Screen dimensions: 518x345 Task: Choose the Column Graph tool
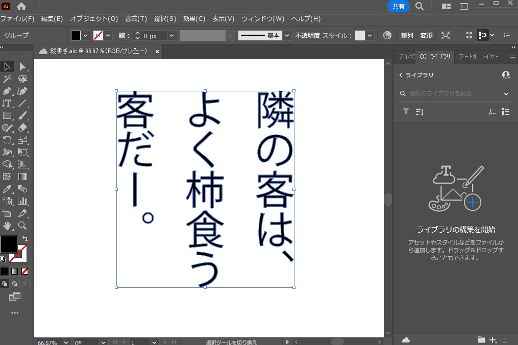pos(22,201)
